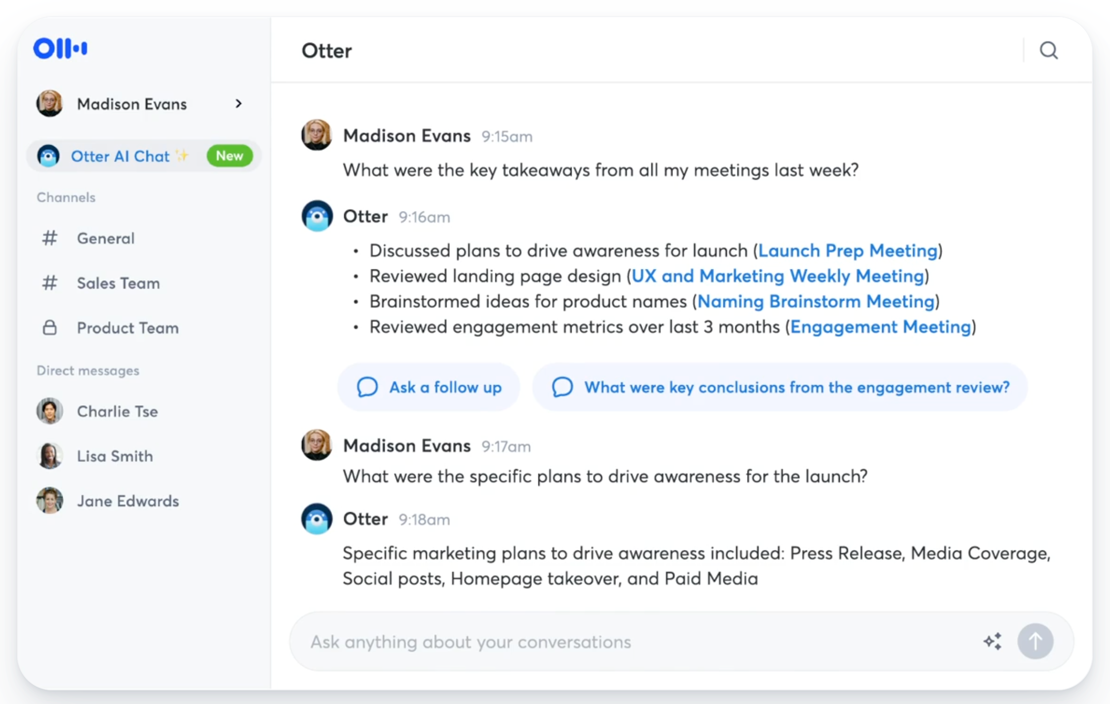Viewport: 1110px width, 704px height.
Task: Expand Madison Evans account chevron
Action: 238,104
